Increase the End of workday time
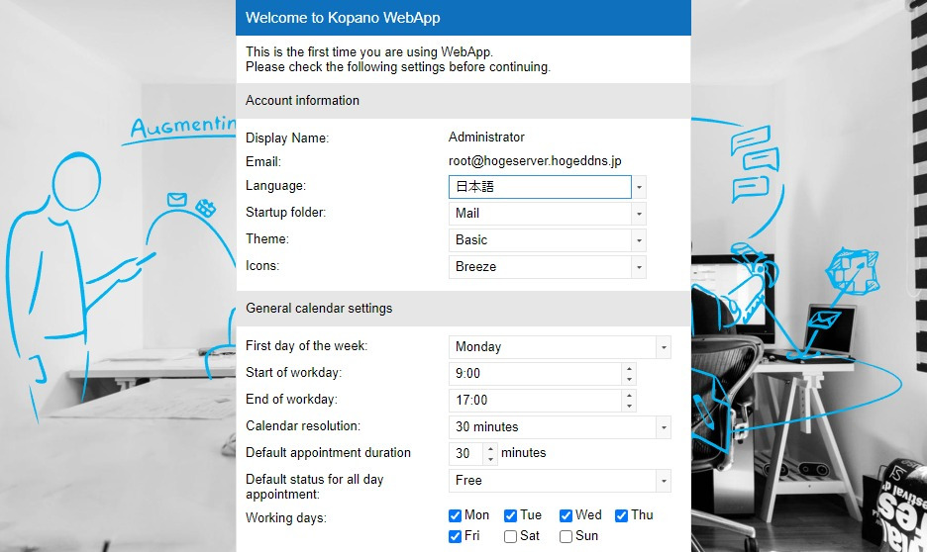This screenshot has width=927, height=552. point(629,395)
